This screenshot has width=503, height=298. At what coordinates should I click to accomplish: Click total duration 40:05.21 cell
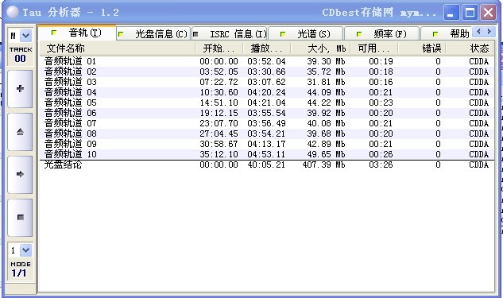pos(266,164)
